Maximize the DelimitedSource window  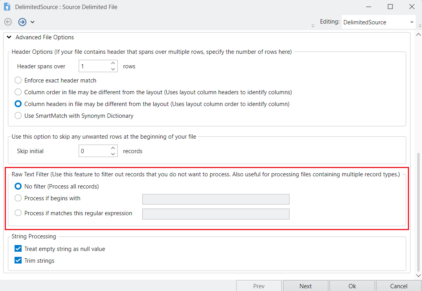[x=390, y=7]
